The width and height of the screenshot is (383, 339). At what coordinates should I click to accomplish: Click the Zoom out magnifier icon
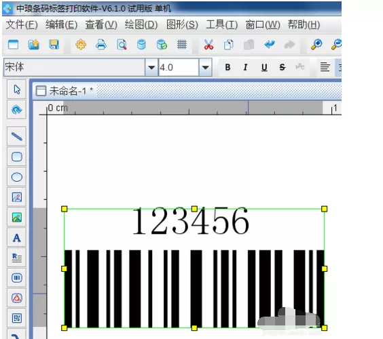(336, 45)
